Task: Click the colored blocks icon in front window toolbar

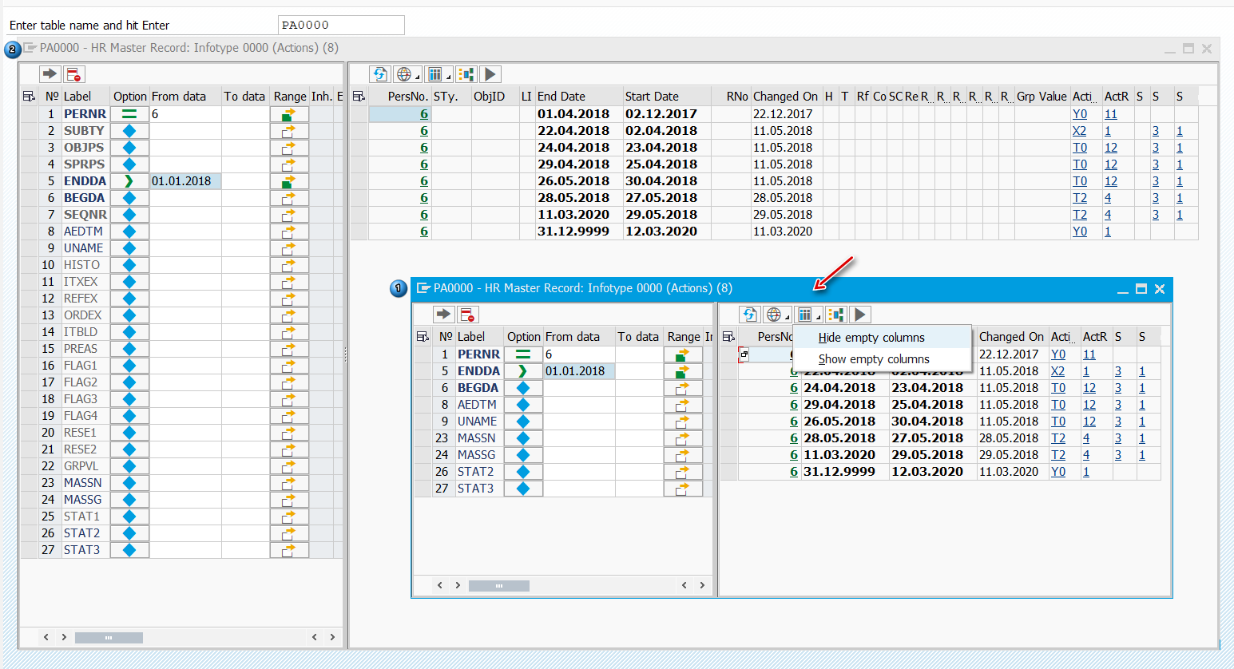Action: [x=835, y=315]
